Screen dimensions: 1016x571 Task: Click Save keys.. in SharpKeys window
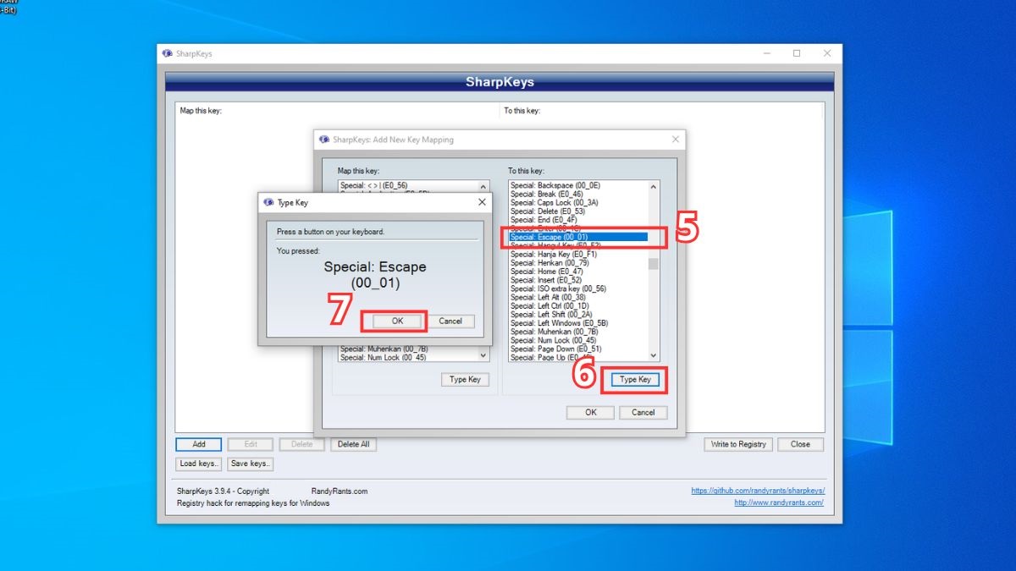click(251, 464)
